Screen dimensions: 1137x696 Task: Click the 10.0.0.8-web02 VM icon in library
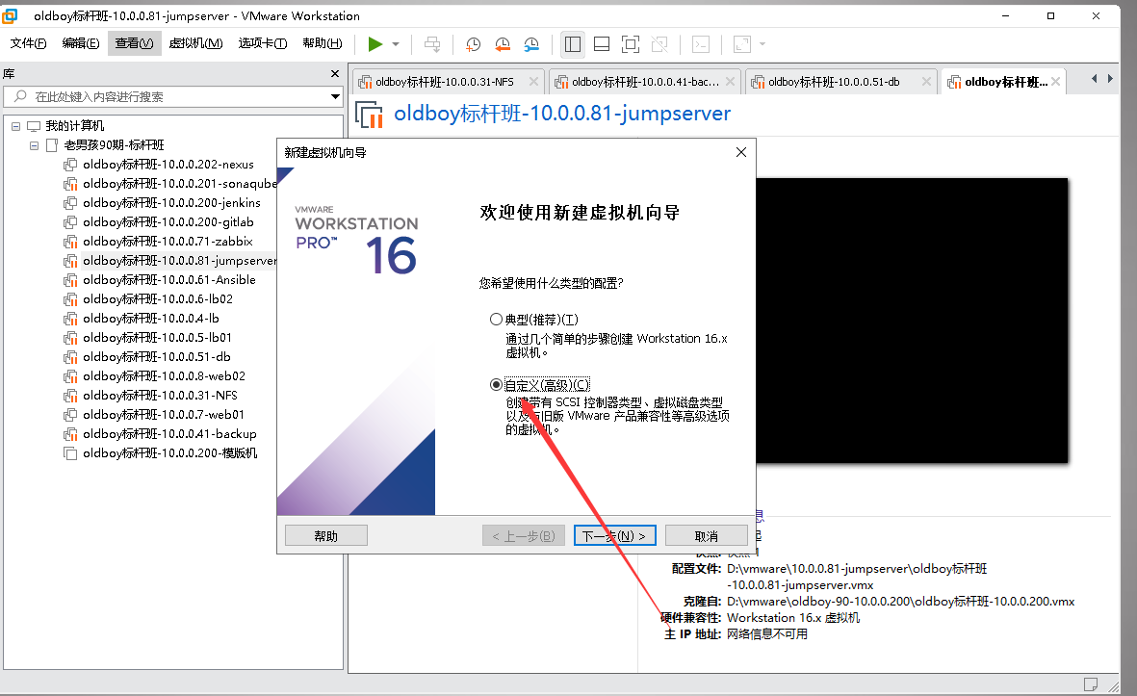point(70,376)
